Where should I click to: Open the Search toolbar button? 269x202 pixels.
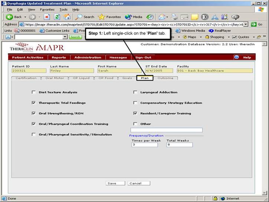coord(85,17)
